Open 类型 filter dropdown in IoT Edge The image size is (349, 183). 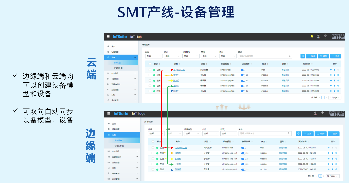click(210, 134)
